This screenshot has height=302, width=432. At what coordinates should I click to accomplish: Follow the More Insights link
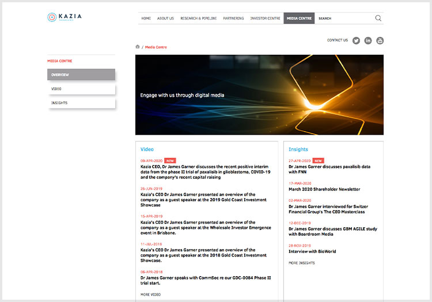(x=301, y=263)
